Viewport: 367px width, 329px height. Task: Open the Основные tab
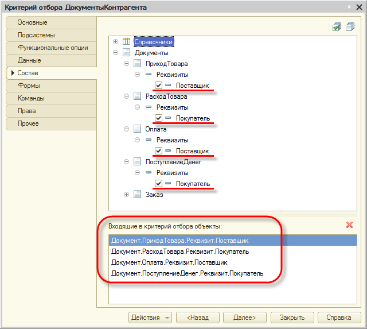pyautogui.click(x=51, y=22)
